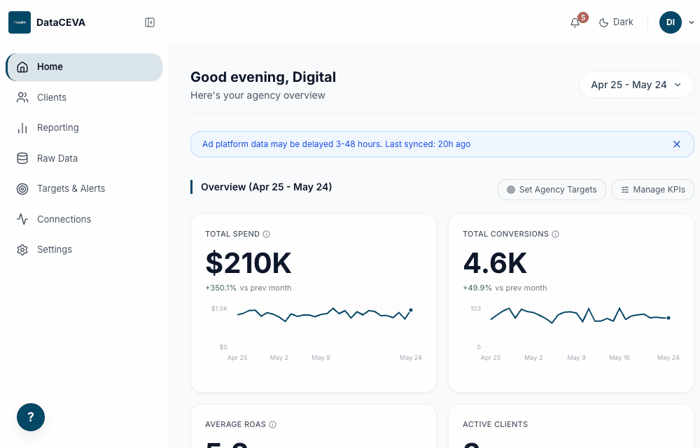This screenshot has width=700, height=448.
Task: Open the Clients page
Action: tap(84, 97)
